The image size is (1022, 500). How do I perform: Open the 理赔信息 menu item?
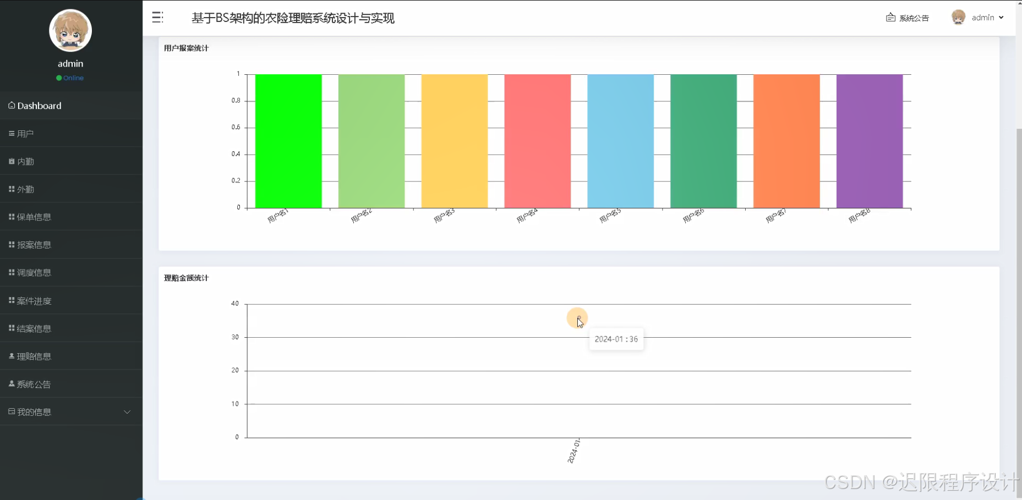point(71,356)
